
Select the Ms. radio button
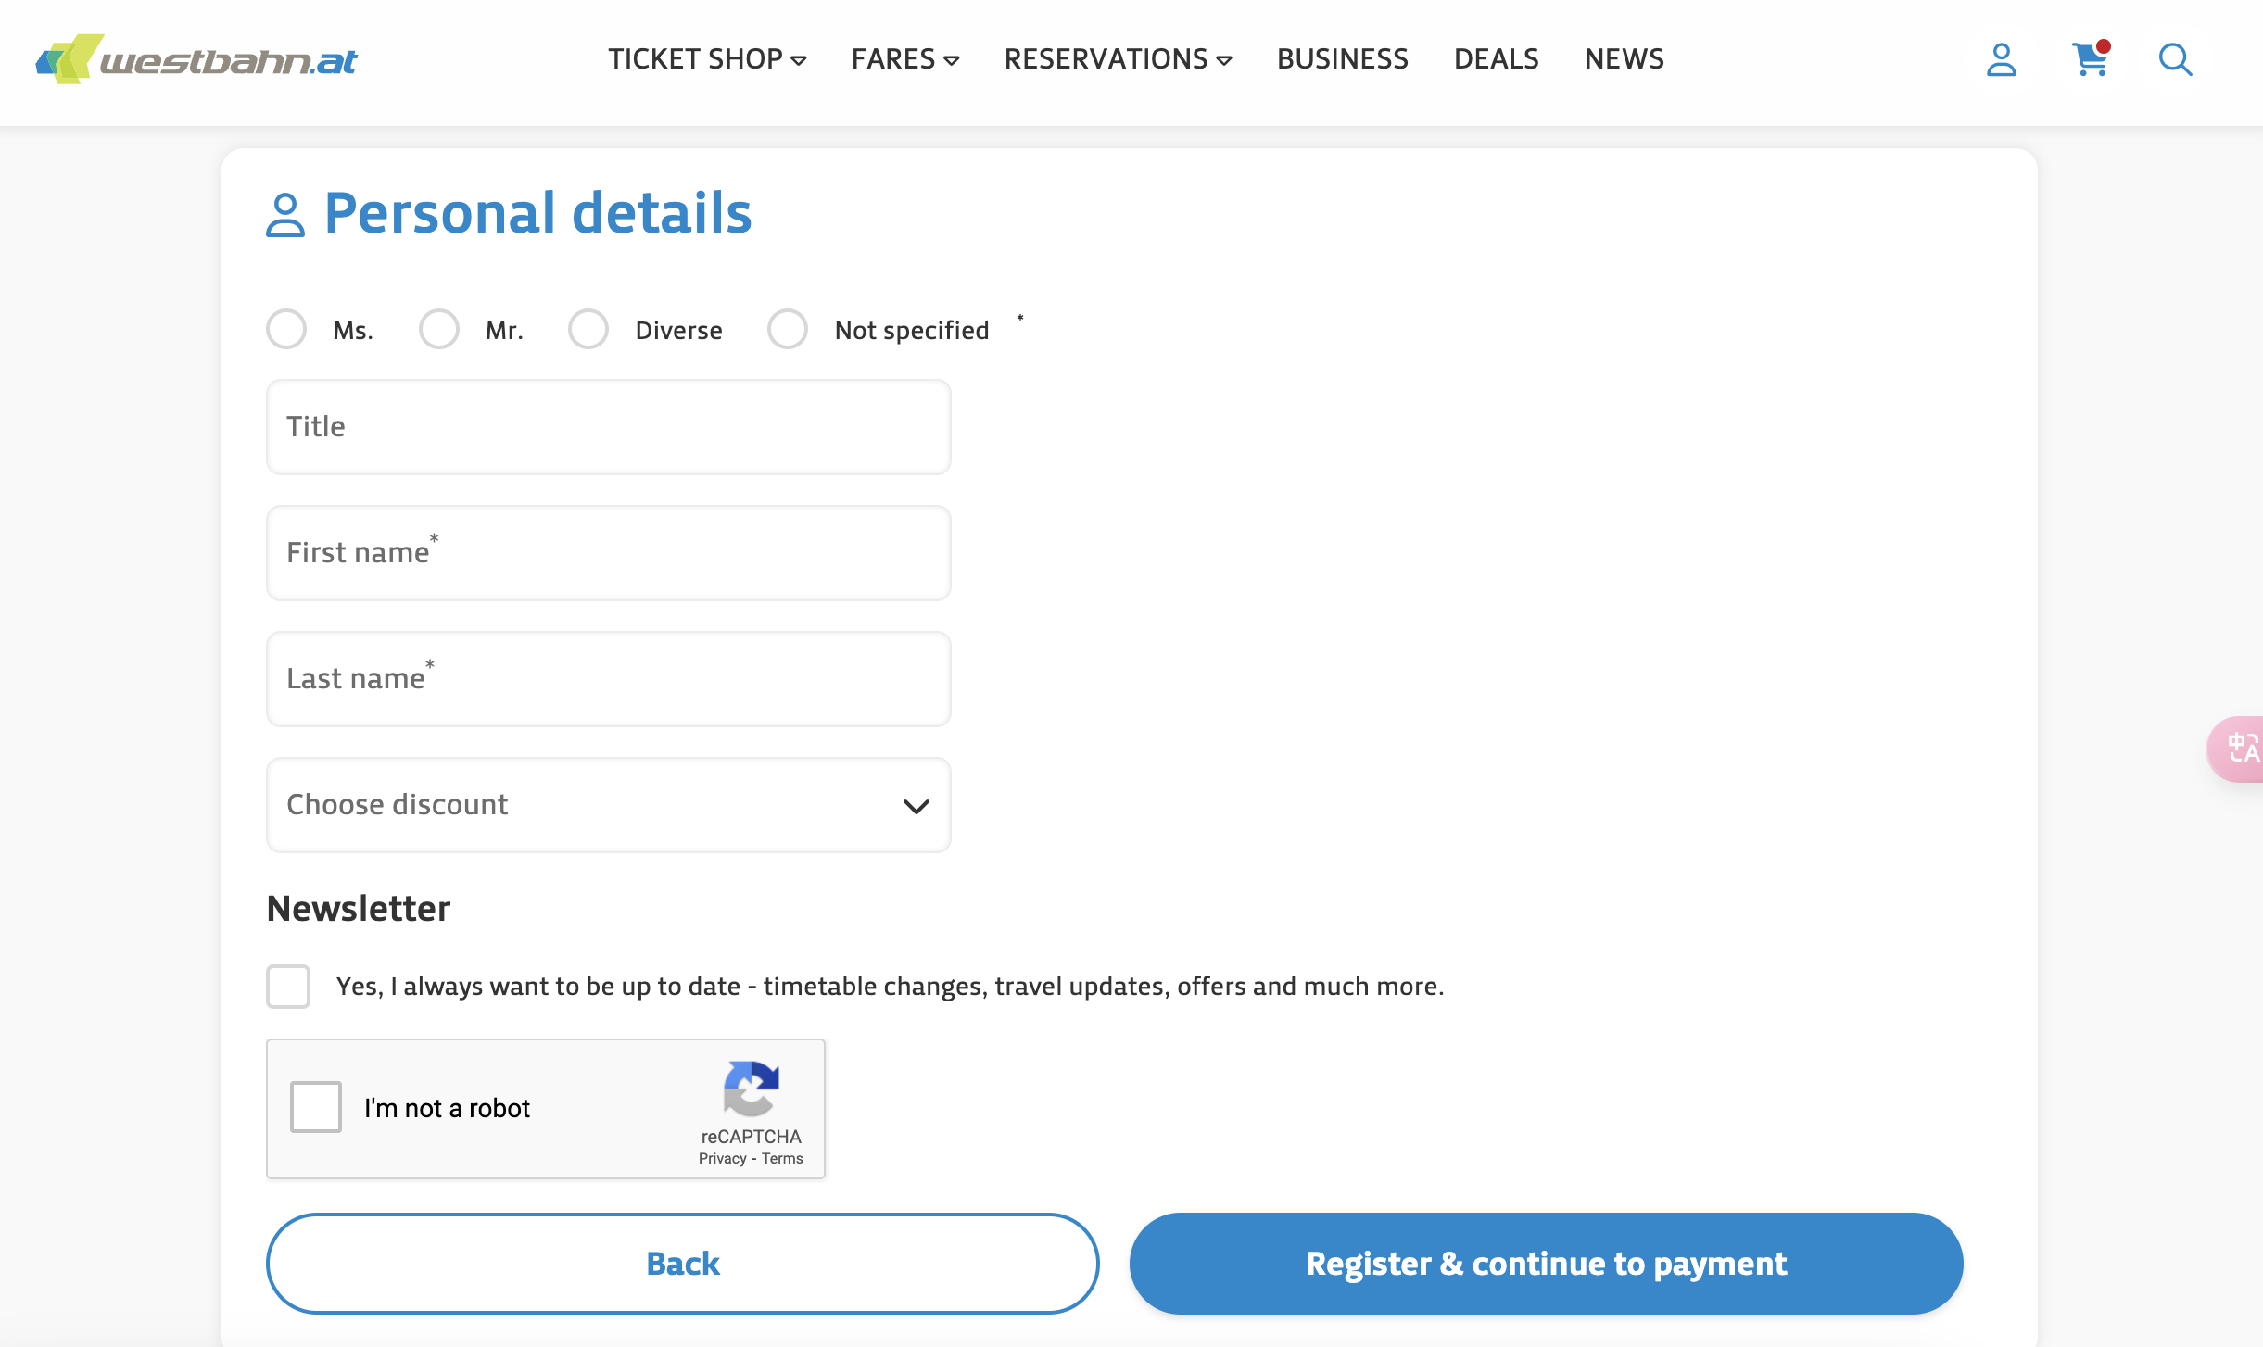point(286,329)
